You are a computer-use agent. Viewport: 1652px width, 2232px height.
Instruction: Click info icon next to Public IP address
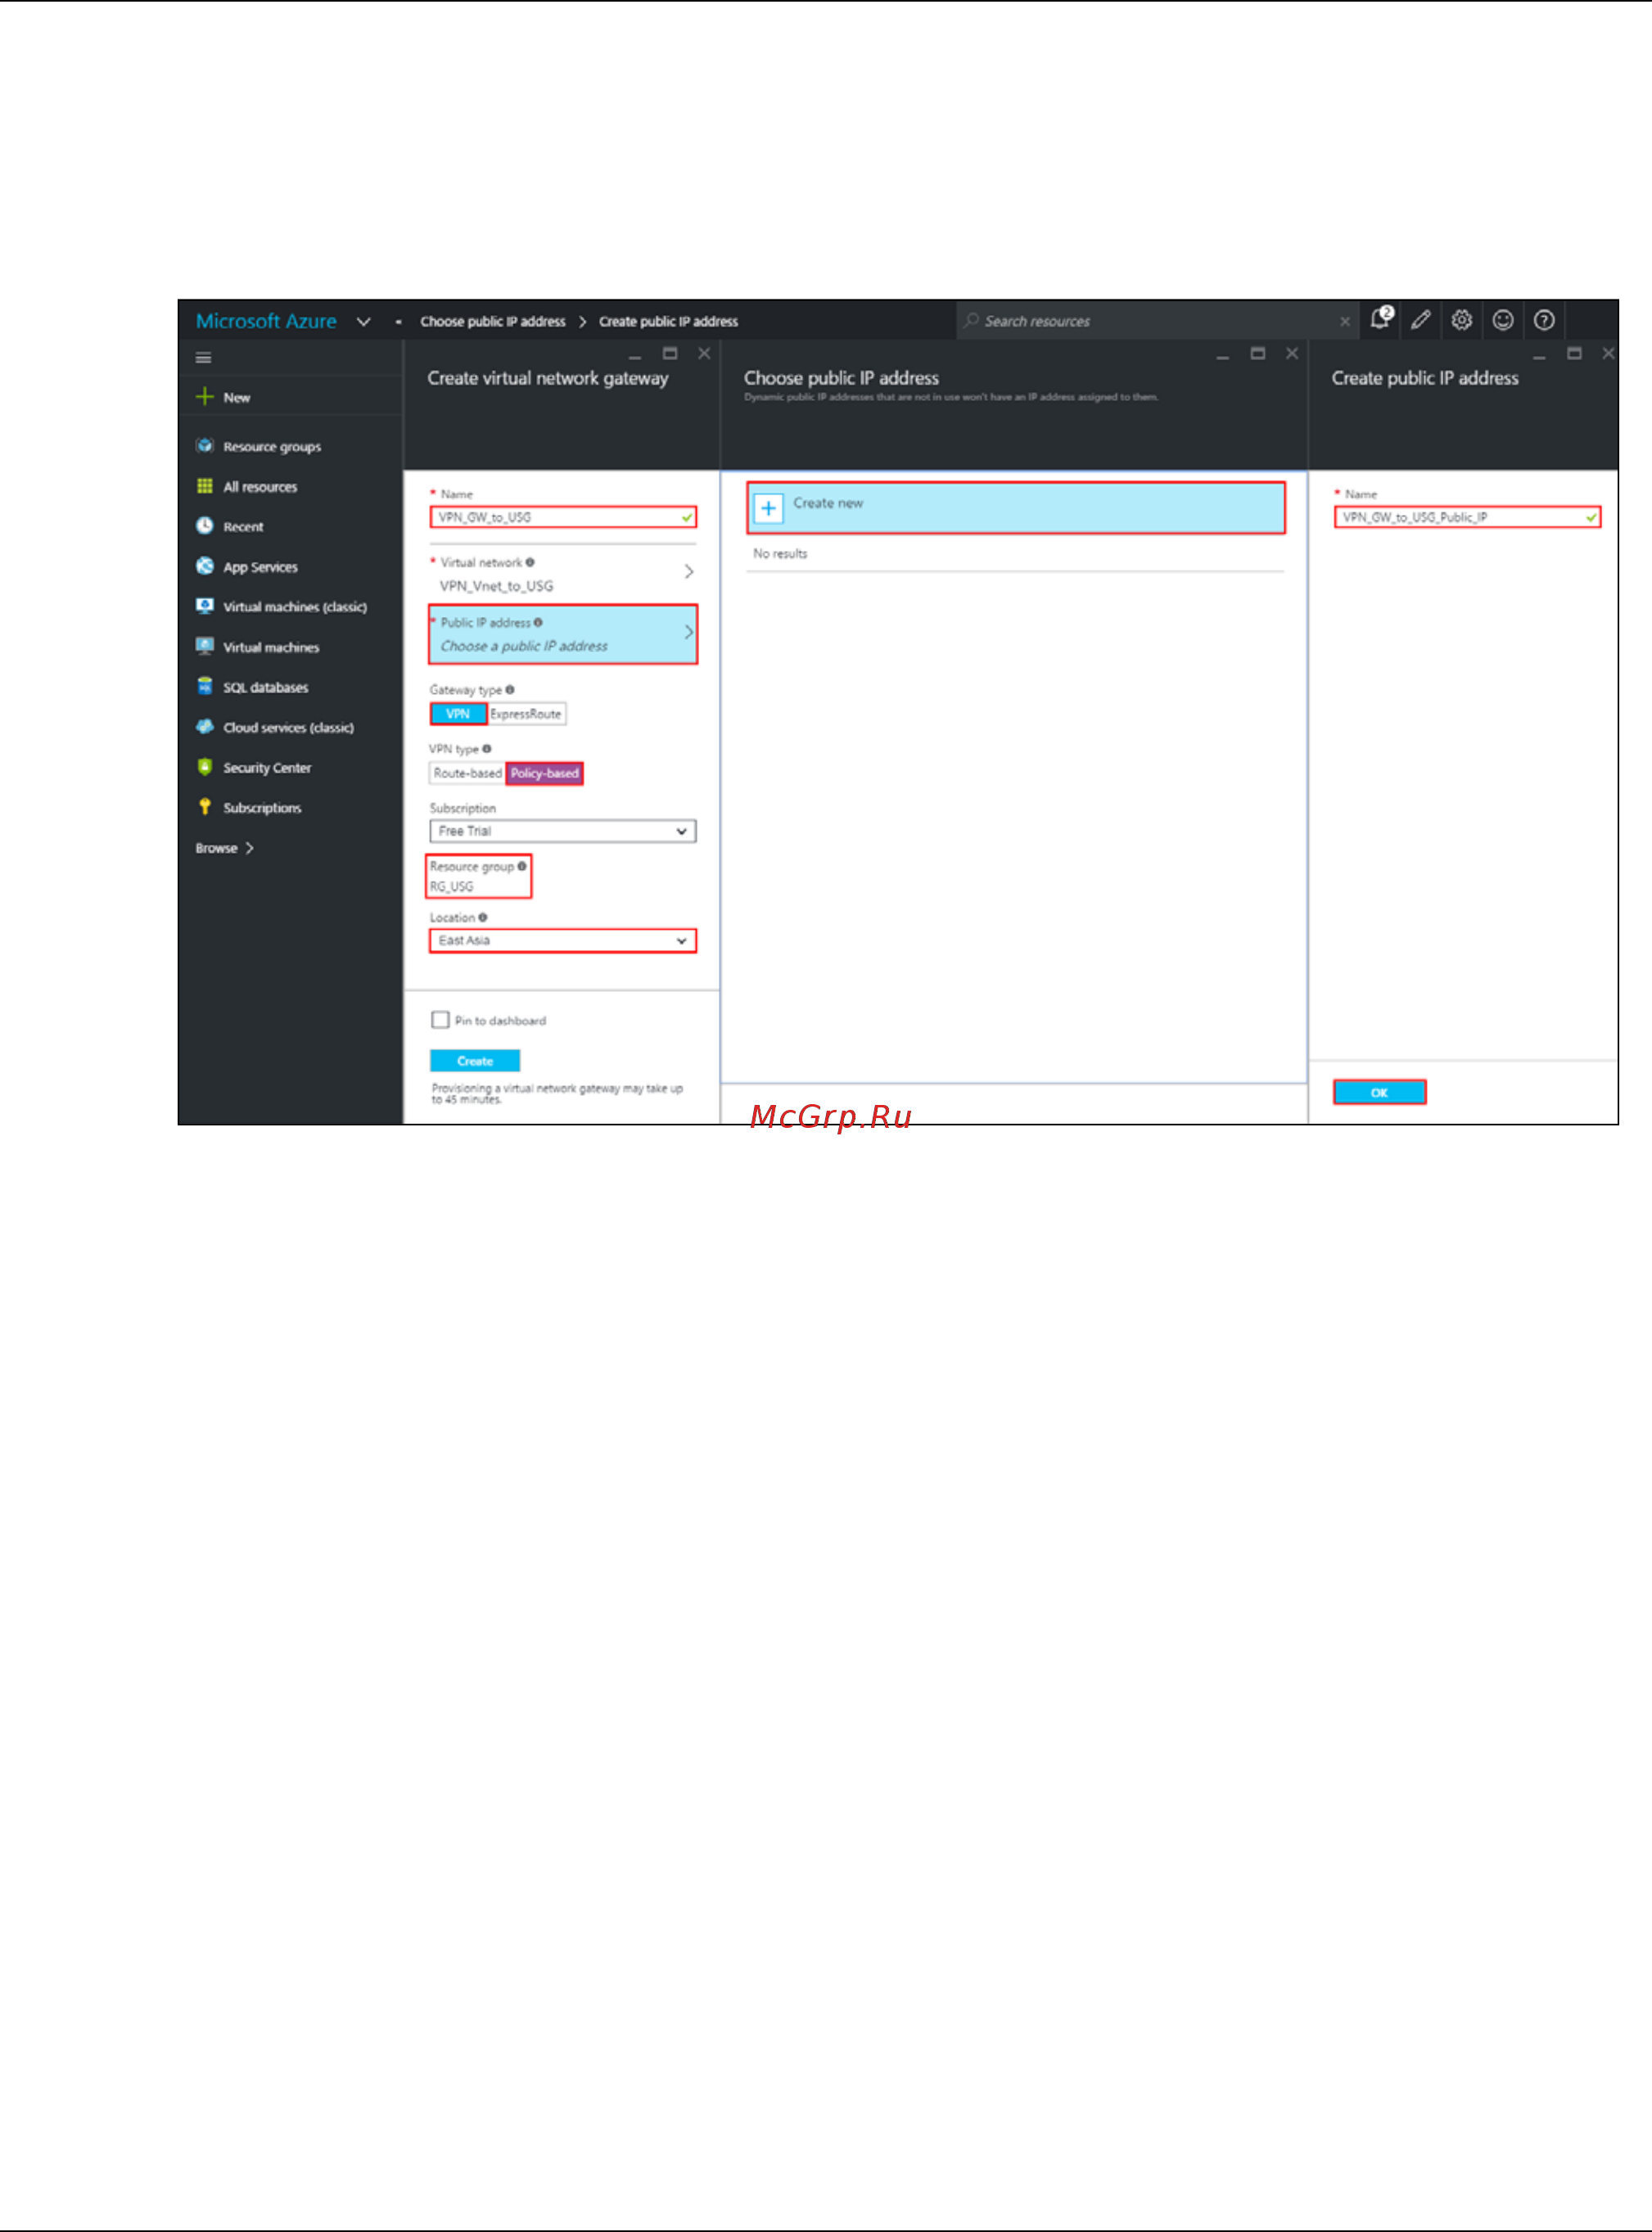(x=538, y=622)
